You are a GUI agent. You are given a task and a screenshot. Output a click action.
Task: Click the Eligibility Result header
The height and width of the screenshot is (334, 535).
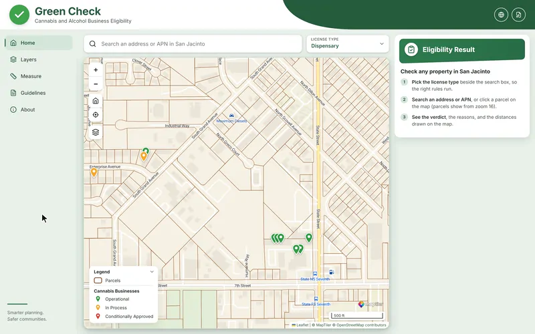(462, 49)
